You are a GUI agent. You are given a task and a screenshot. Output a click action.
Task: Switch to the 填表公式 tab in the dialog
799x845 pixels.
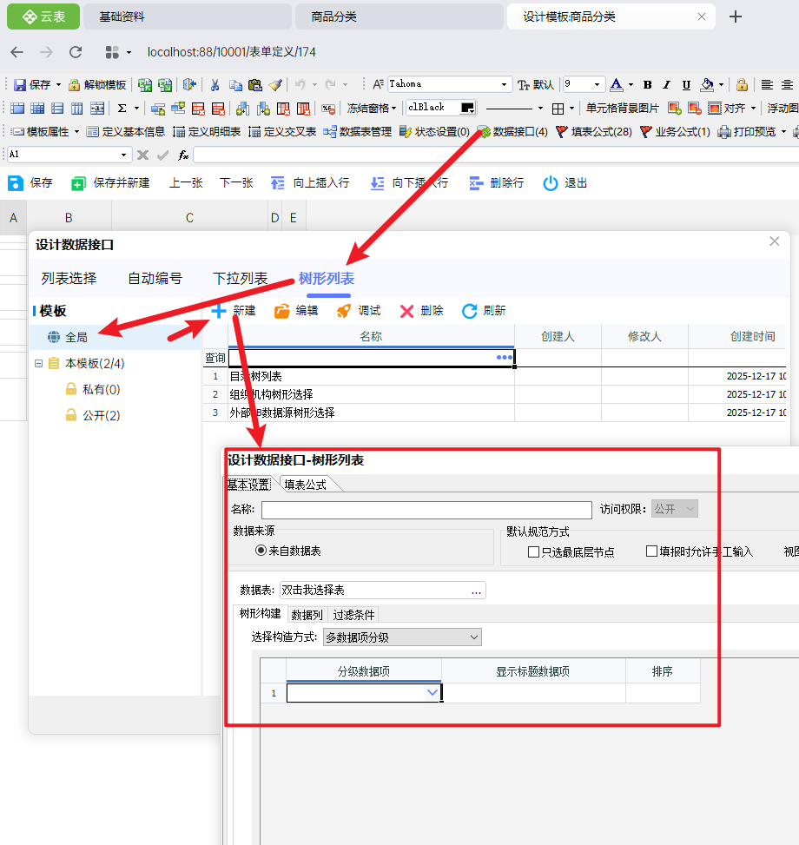[x=306, y=485]
